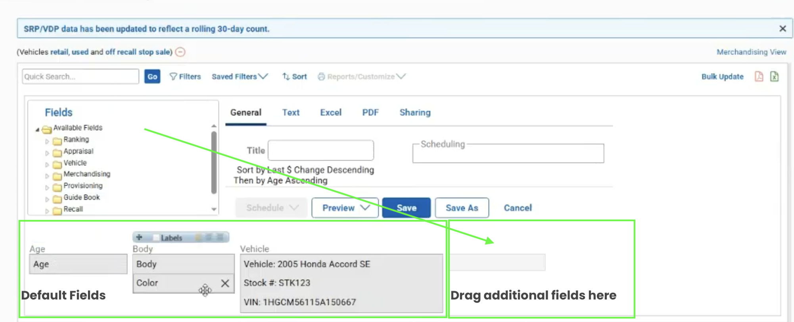Click into the Title text field
Screen dimensions: 794x322
320,150
